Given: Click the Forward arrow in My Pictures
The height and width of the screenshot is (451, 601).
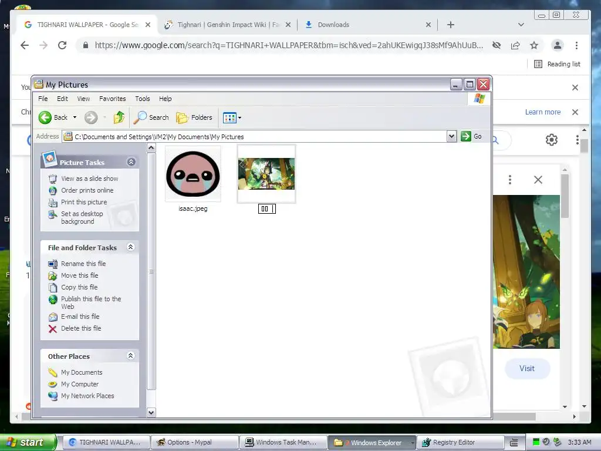Looking at the screenshot, I should tap(91, 117).
